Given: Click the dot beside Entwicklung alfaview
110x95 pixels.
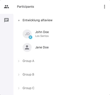Looking at the screenshot, I should 19,20.
